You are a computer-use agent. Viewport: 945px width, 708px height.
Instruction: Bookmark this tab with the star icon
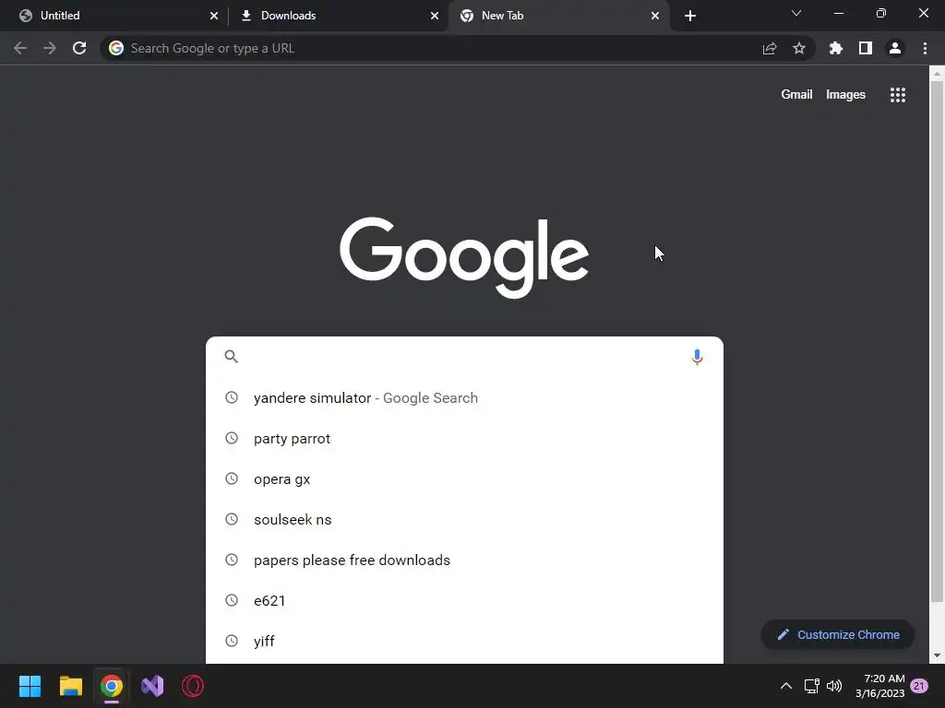798,48
